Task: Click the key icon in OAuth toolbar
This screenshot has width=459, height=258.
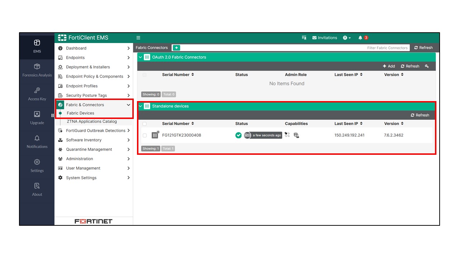Action: [x=427, y=66]
